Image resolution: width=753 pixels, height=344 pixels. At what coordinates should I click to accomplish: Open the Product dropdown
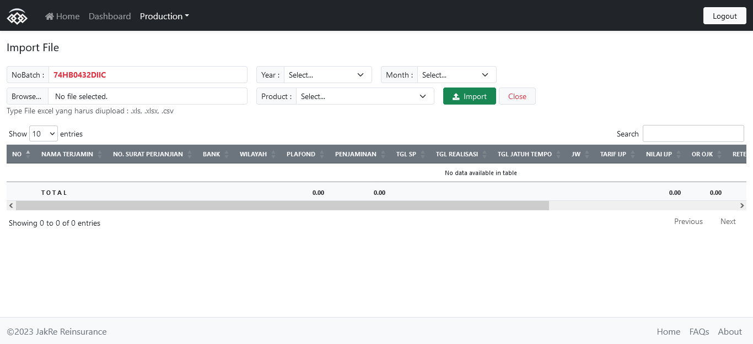pos(364,96)
